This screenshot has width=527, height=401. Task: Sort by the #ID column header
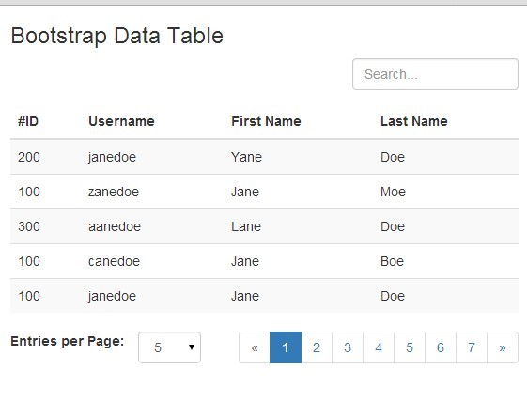[28, 121]
